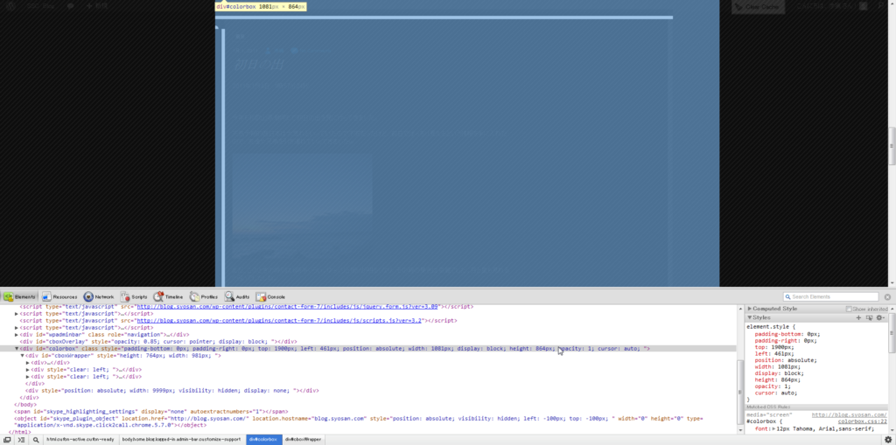Open the Scripts panel
896x445 pixels.
pyautogui.click(x=133, y=297)
